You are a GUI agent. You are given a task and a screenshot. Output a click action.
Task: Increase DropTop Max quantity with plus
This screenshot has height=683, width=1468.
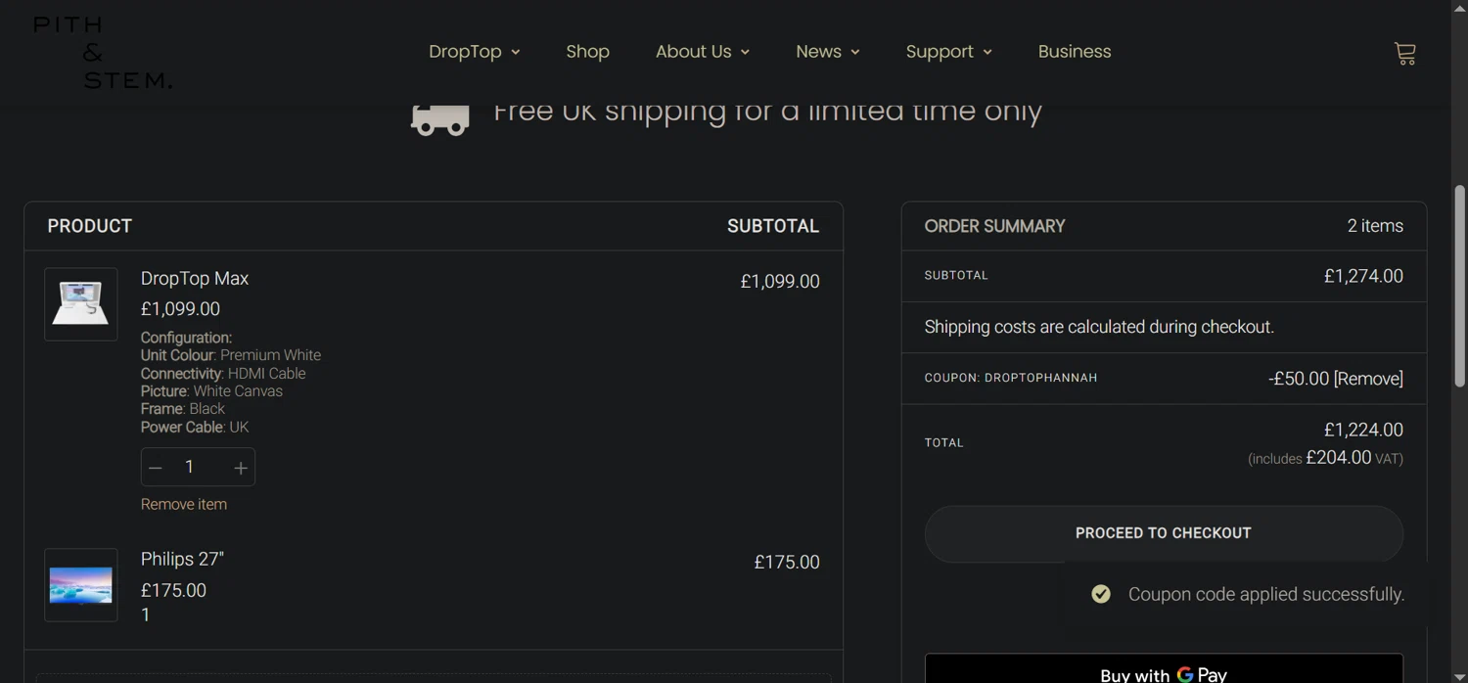pos(240,468)
